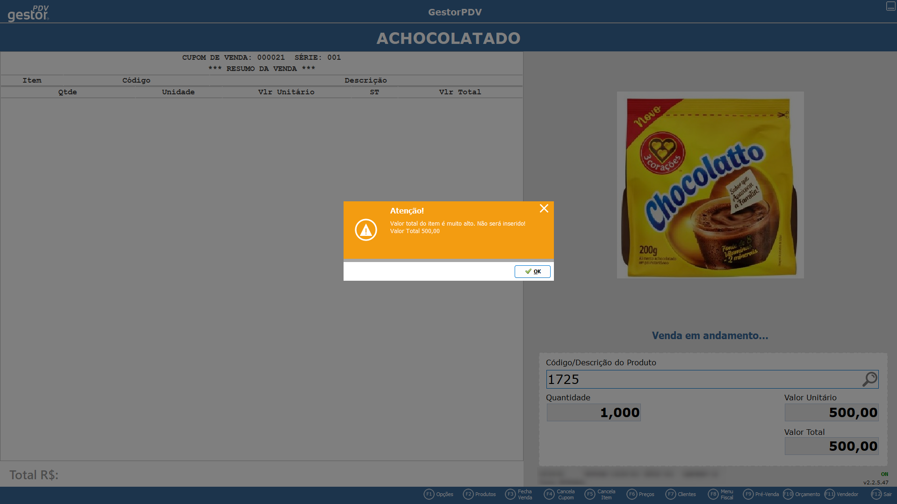The height and width of the screenshot is (504, 897).
Task: Open F6 Preços
Action: 640,494
